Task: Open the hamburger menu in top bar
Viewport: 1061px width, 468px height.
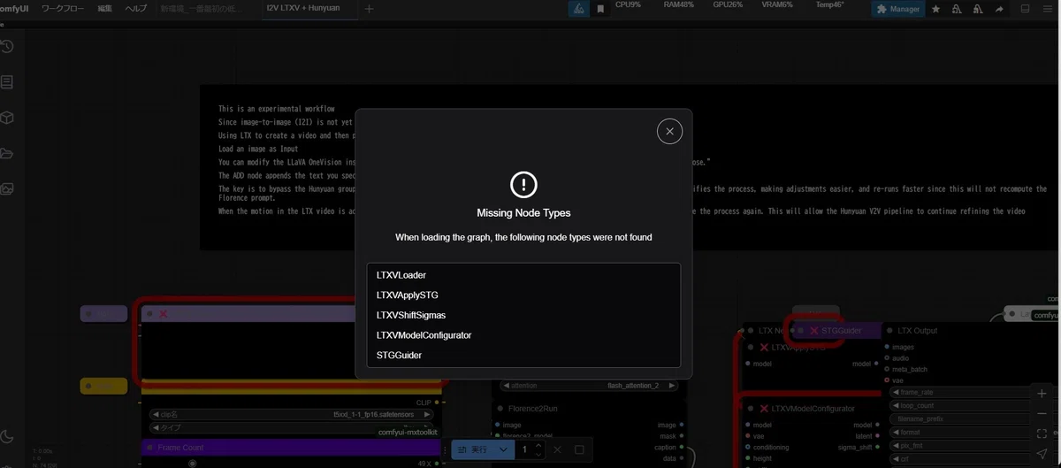Action: [1049, 9]
